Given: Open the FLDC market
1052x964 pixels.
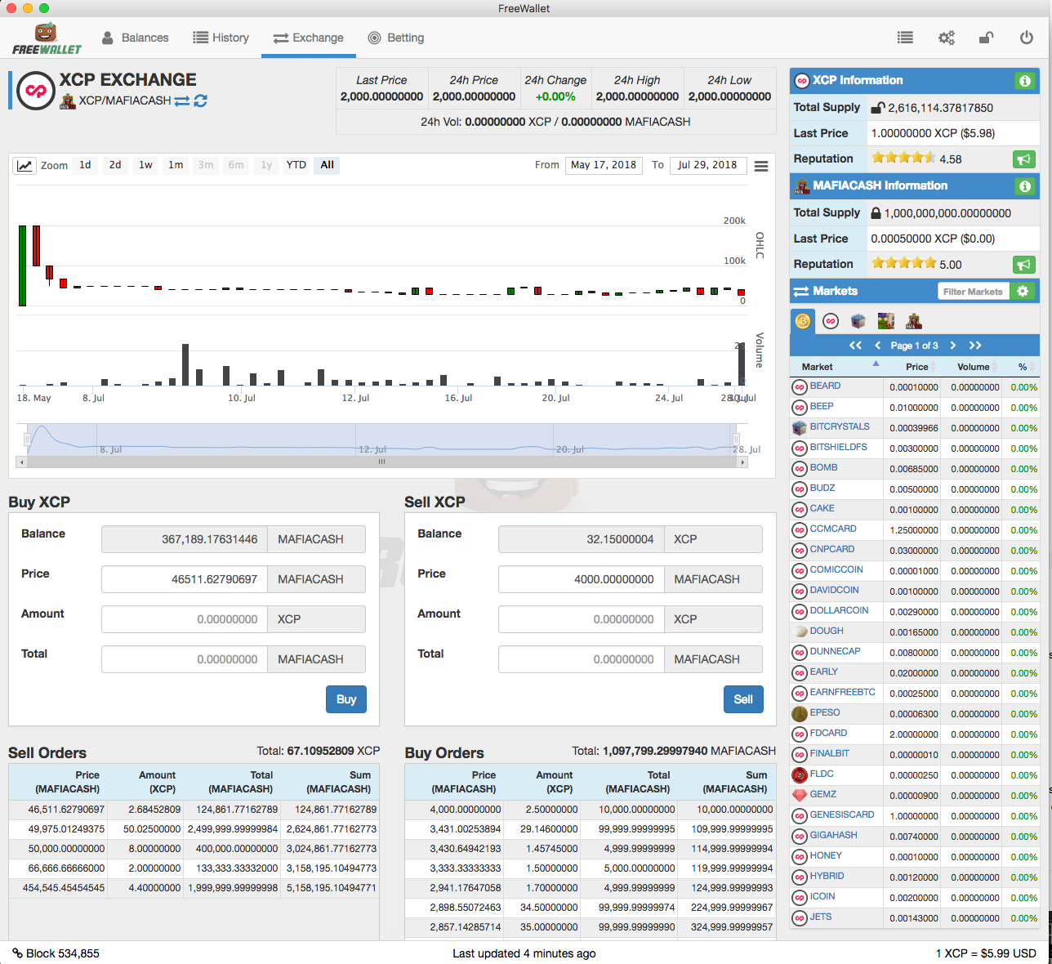Looking at the screenshot, I should click(x=822, y=774).
